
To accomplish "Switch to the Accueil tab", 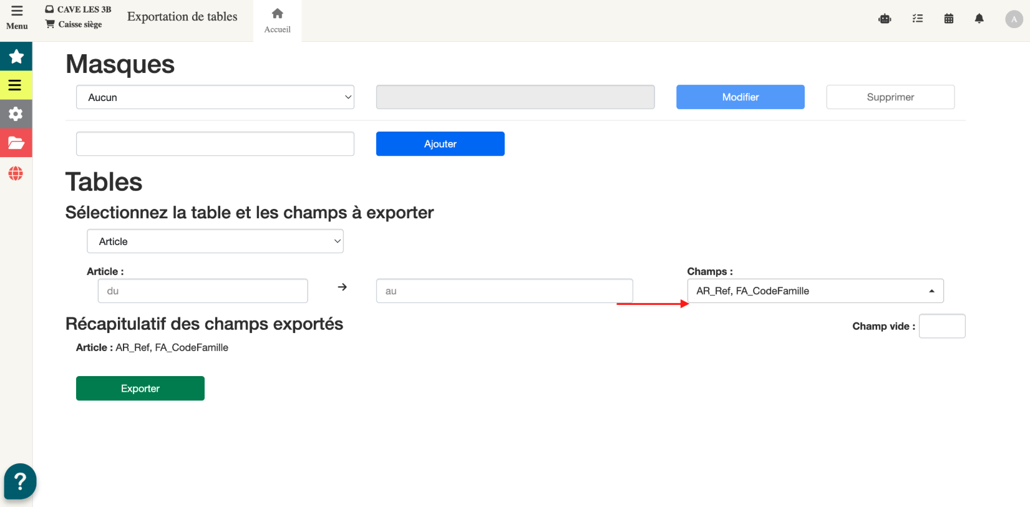I will point(277,21).
